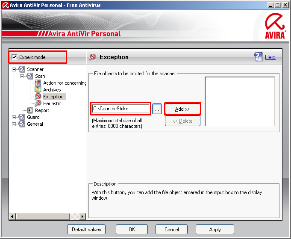Click the Cancel button
Screen dimensions: 291x239
pos(171,230)
